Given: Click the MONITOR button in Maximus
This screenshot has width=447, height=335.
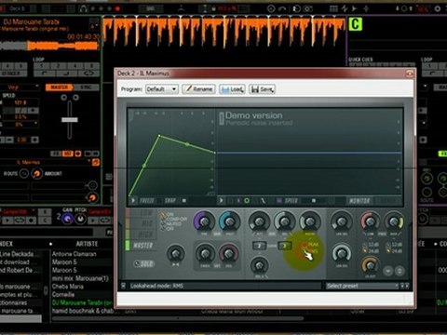Looking at the screenshot, I should click(359, 201).
